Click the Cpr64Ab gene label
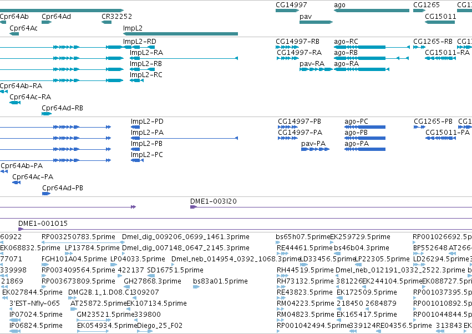The height and width of the screenshot is (334, 472). point(14,16)
